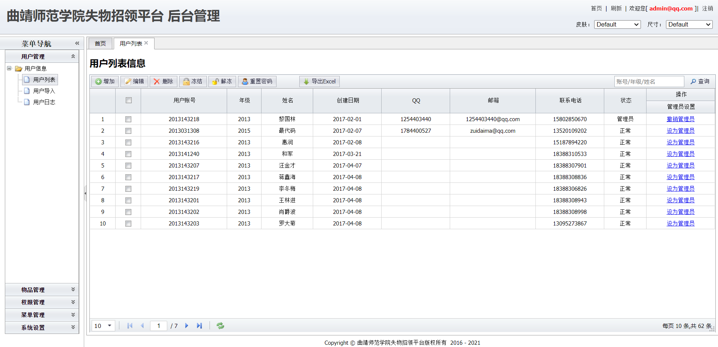The image size is (718, 347).
Task: Expand the 系统设置 accordion section
Action: 73,327
